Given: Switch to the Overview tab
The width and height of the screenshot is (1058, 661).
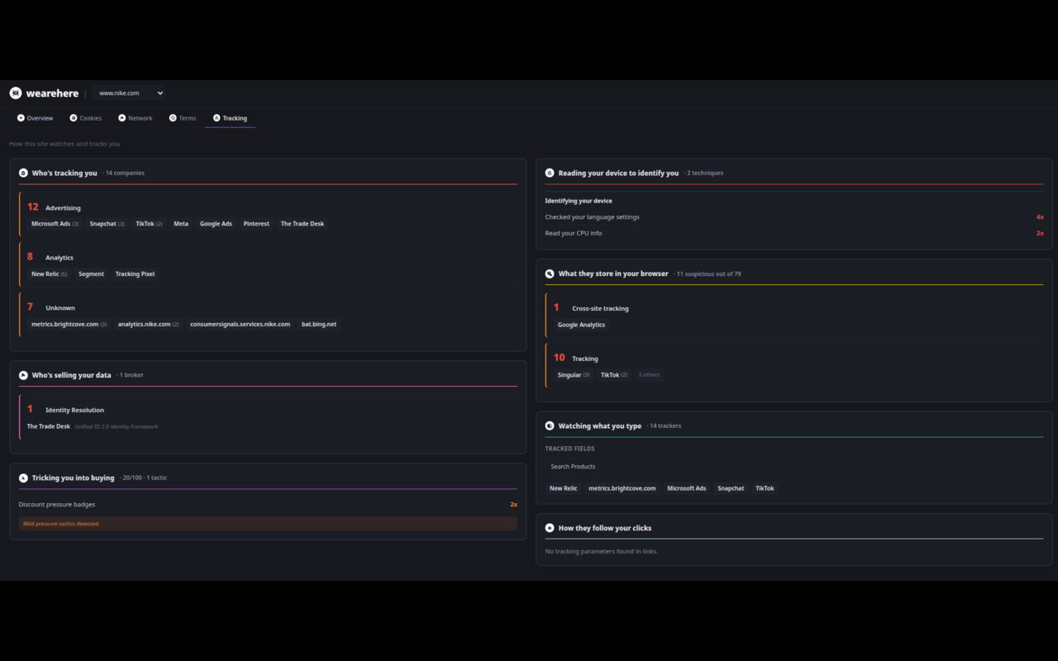Looking at the screenshot, I should (35, 118).
